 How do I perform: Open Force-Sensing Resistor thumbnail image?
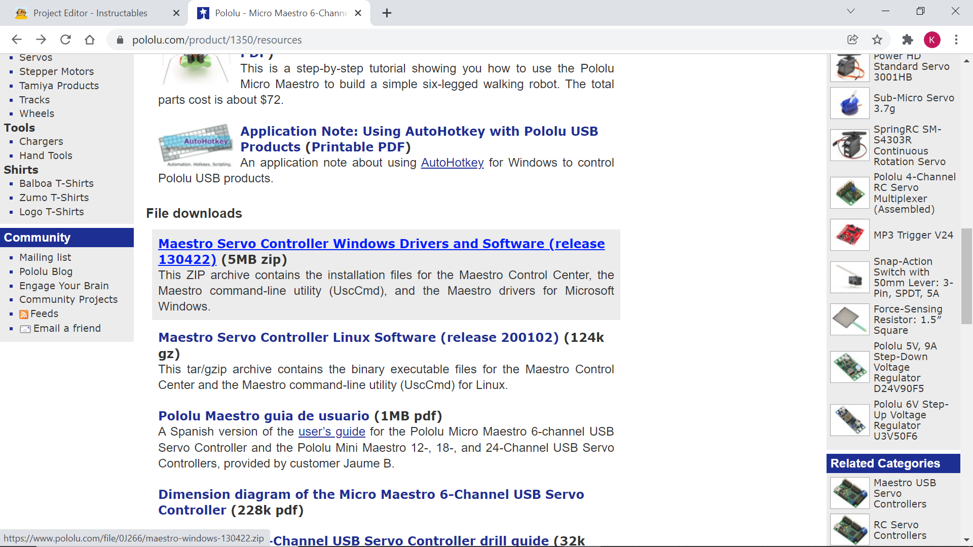tap(850, 320)
